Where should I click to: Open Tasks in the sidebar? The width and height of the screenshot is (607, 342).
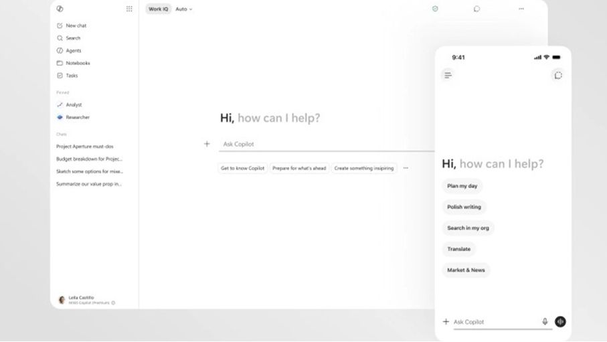point(72,76)
